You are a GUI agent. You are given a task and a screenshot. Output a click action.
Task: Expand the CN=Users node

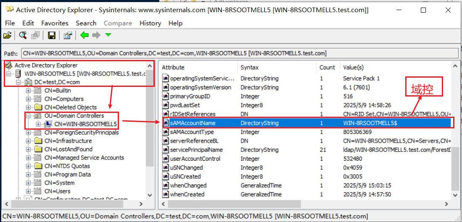(28, 191)
